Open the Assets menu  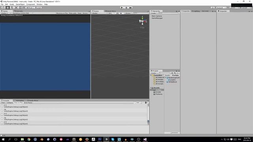coord(12,4)
